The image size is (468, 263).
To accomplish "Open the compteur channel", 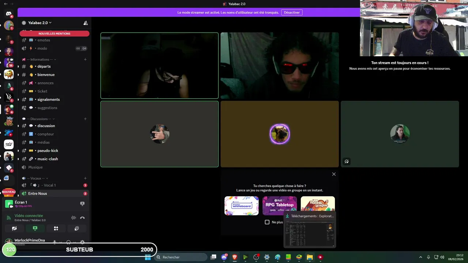I will [54, 134].
